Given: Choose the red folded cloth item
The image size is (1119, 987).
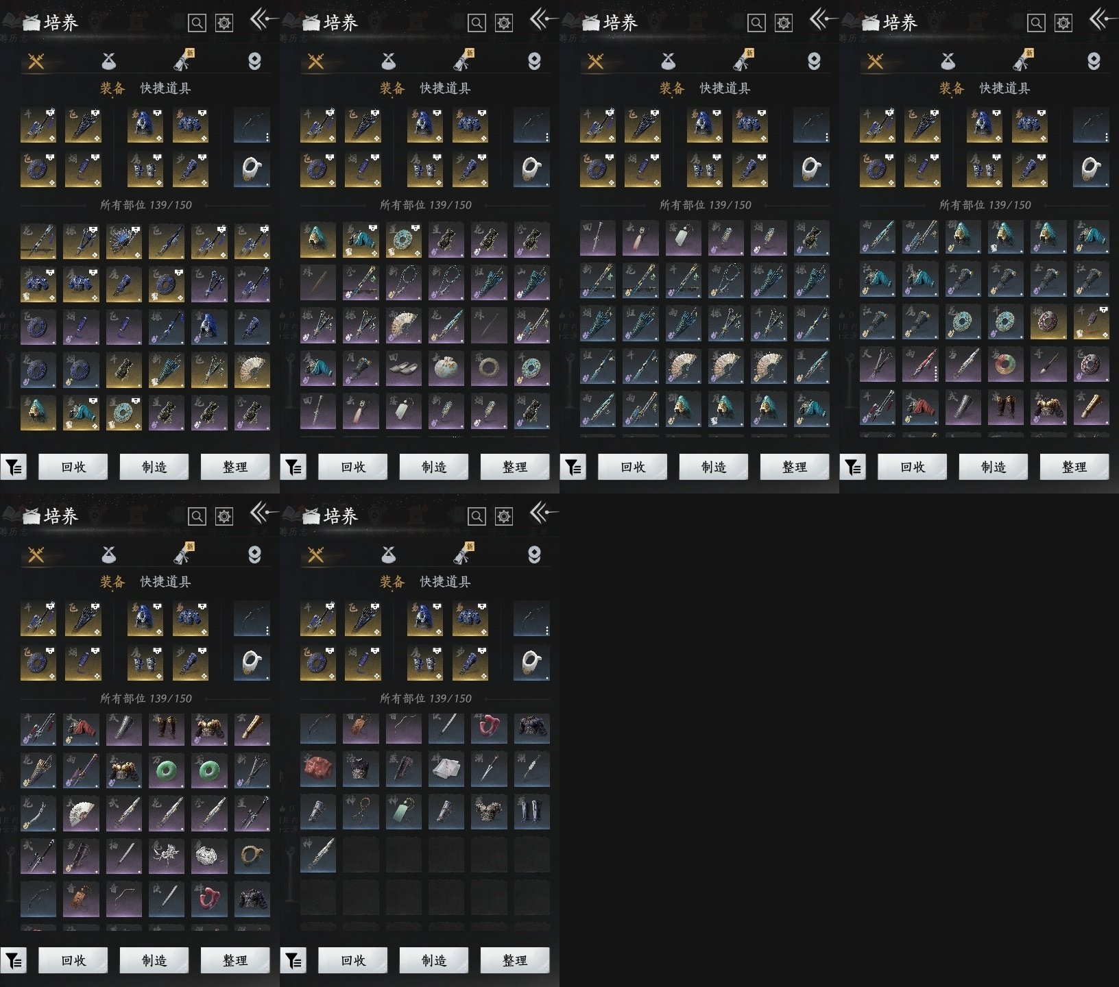Looking at the screenshot, I should (317, 769).
